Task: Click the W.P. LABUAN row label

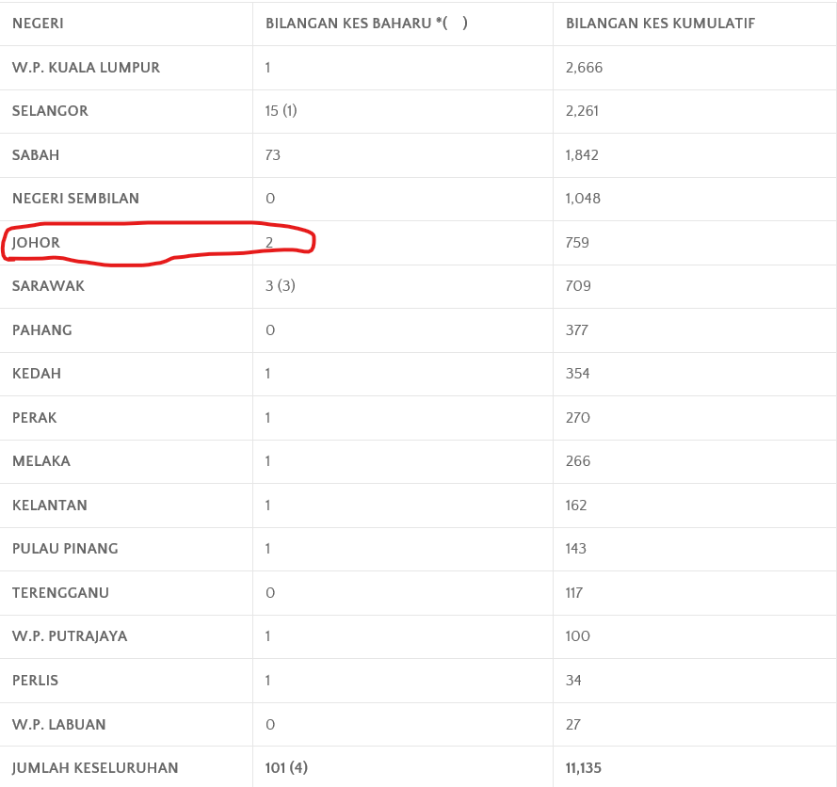Action: [59, 725]
